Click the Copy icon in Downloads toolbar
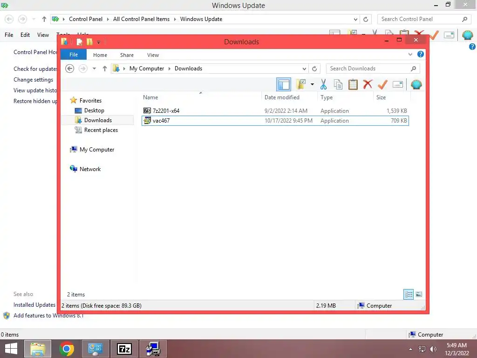477x358 pixels. click(x=338, y=84)
